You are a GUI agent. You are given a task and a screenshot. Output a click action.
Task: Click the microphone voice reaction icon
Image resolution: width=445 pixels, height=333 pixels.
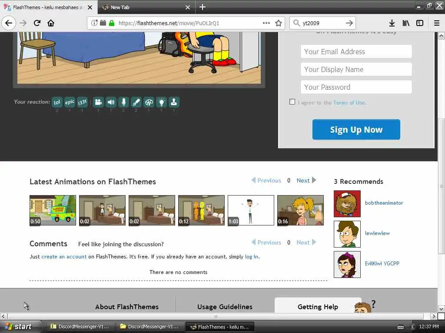click(123, 102)
